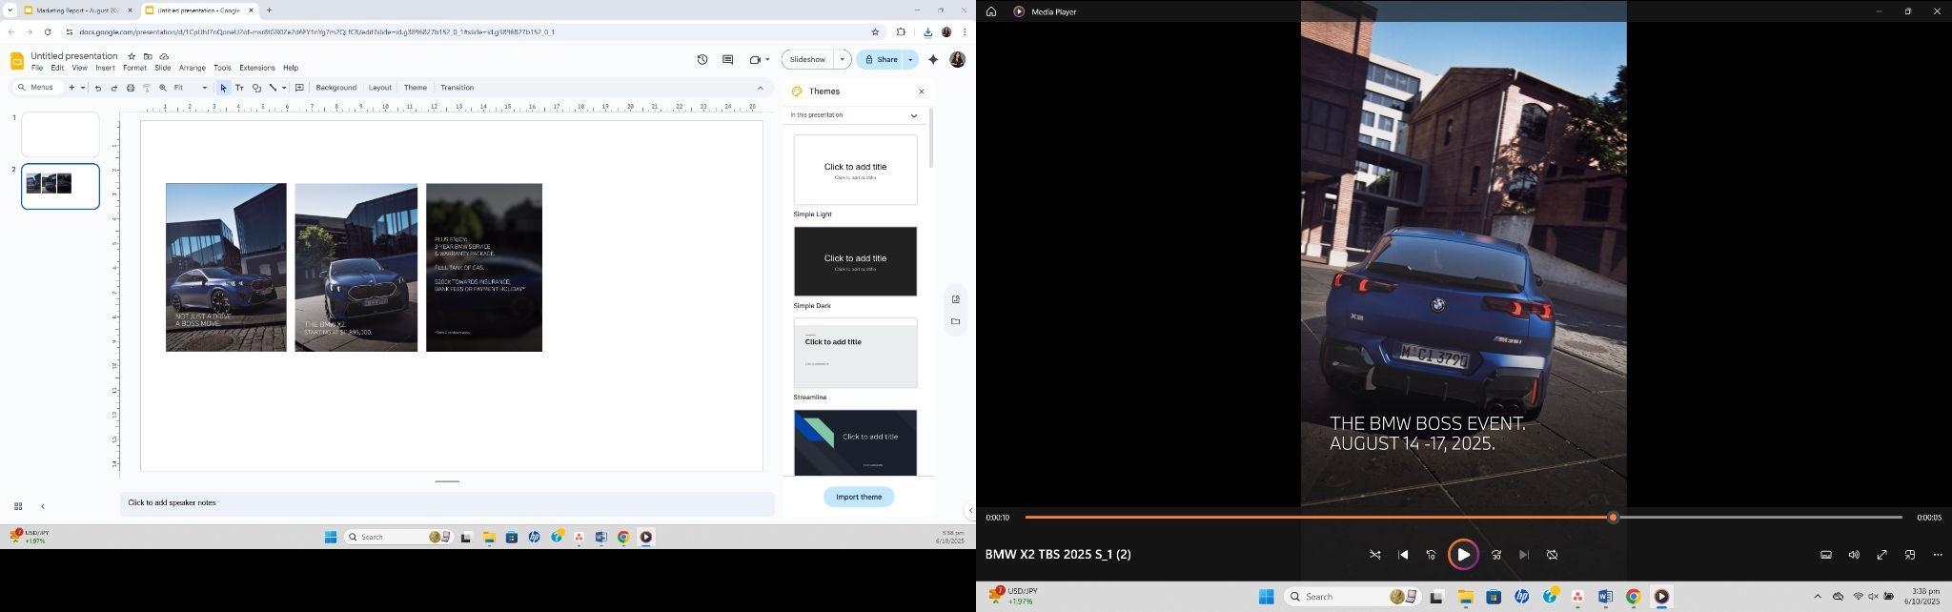Activate the Paint format tool
The height and width of the screenshot is (612, 1952).
(147, 88)
